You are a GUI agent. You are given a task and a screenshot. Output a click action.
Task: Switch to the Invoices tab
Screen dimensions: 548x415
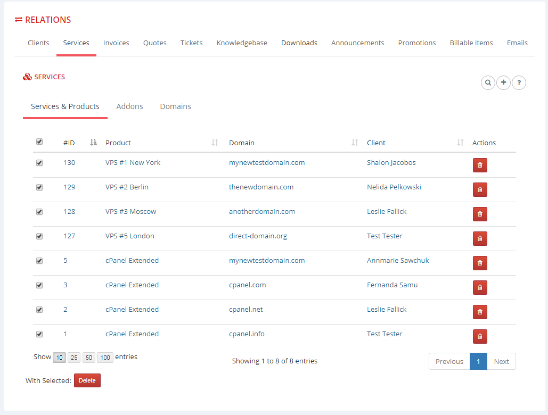(116, 43)
